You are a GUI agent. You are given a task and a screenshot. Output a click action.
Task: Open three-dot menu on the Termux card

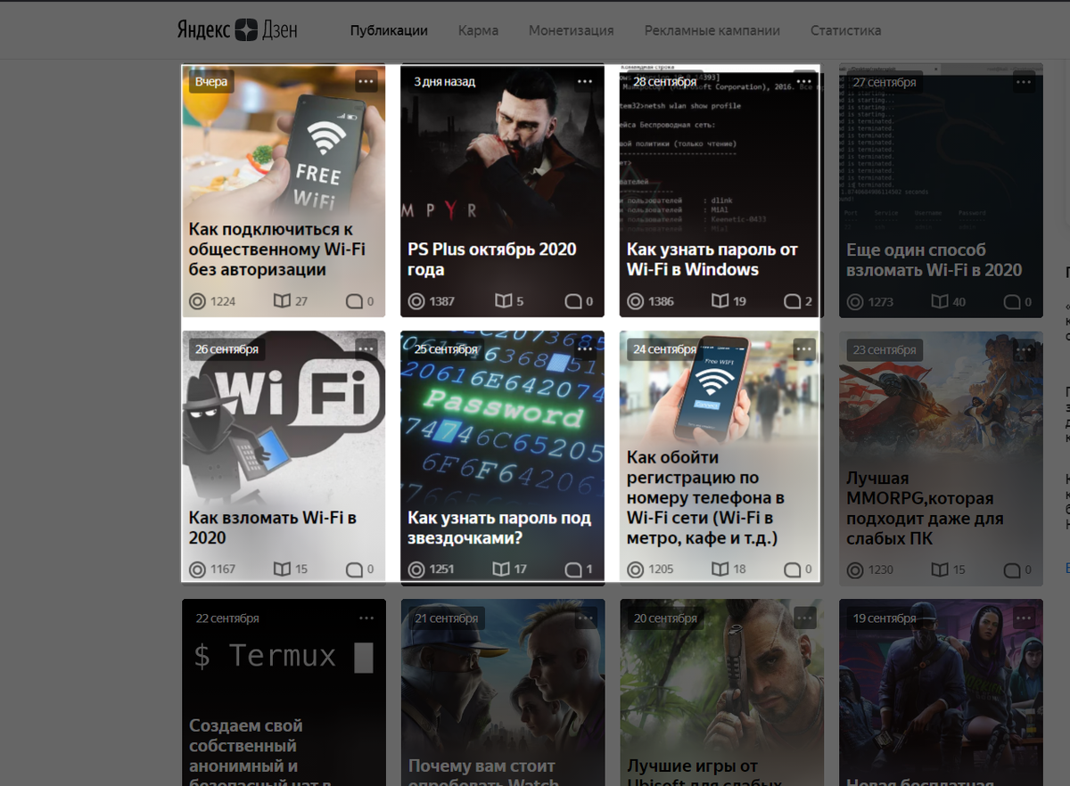pos(366,618)
